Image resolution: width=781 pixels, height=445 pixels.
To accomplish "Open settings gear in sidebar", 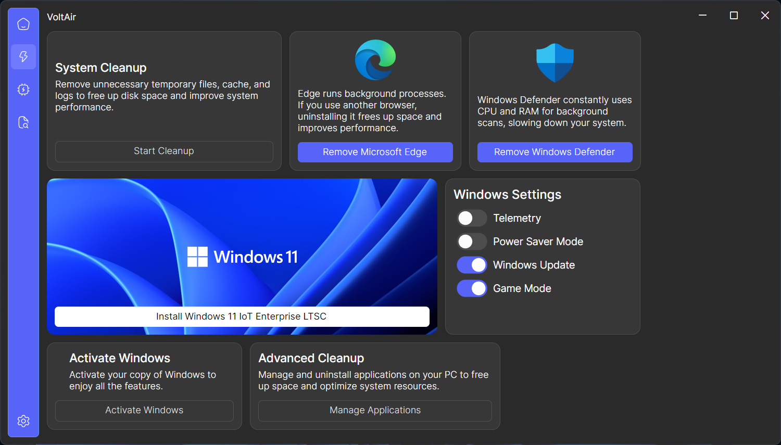I will coord(23,421).
